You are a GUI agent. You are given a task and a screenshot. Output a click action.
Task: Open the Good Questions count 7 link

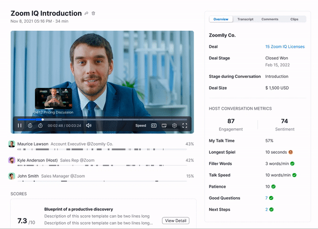[267, 198]
